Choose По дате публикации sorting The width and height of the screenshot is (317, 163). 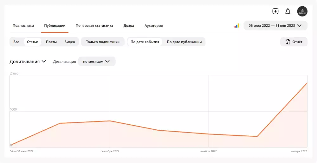click(184, 42)
